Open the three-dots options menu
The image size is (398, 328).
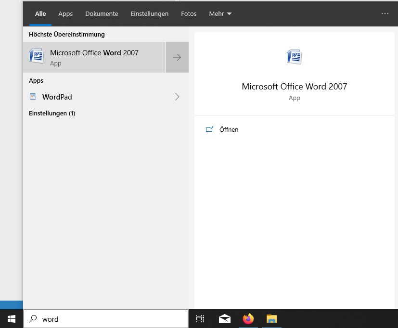tap(385, 13)
